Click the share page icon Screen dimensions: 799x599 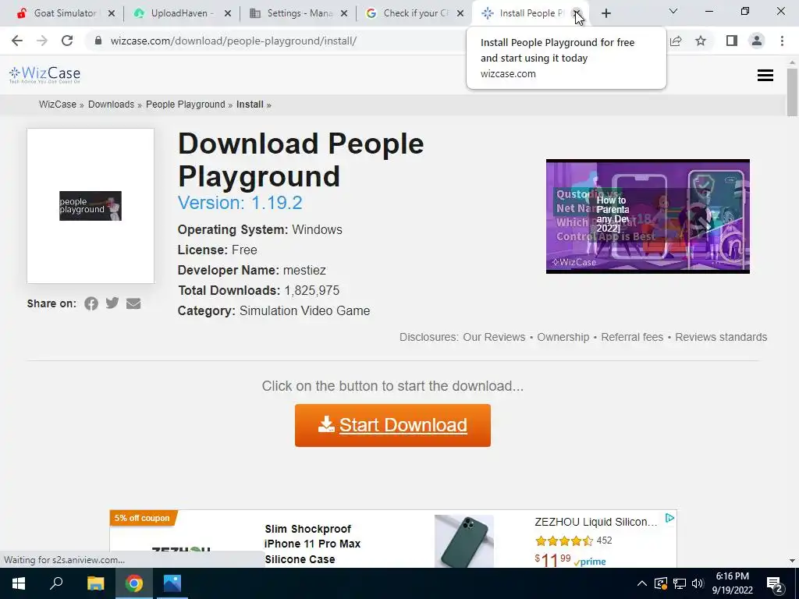pyautogui.click(x=676, y=41)
